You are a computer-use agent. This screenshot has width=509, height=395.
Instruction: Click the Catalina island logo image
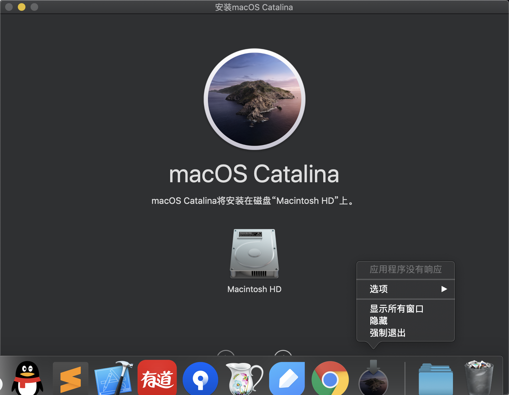(x=254, y=99)
